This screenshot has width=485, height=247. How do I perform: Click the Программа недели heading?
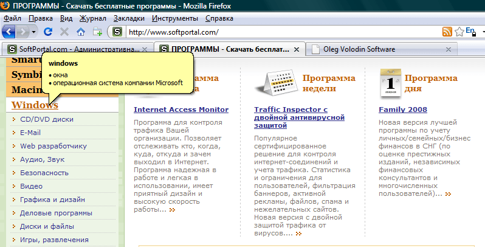click(x=329, y=83)
